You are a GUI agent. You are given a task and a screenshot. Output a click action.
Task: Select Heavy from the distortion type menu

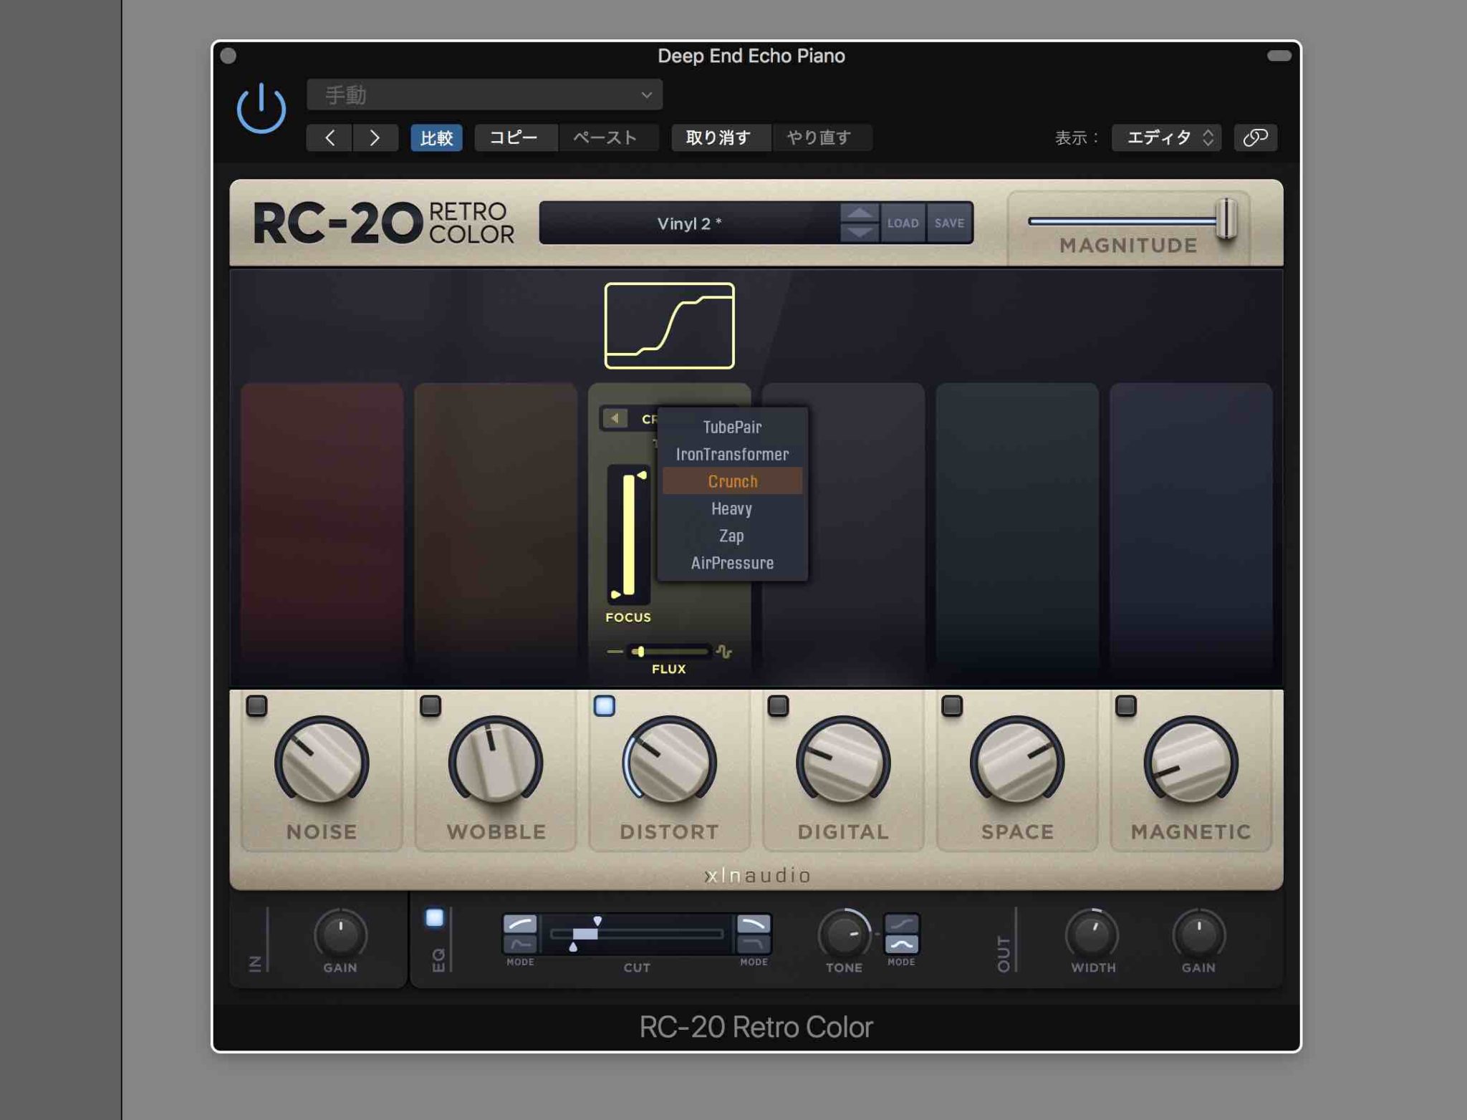click(x=731, y=508)
